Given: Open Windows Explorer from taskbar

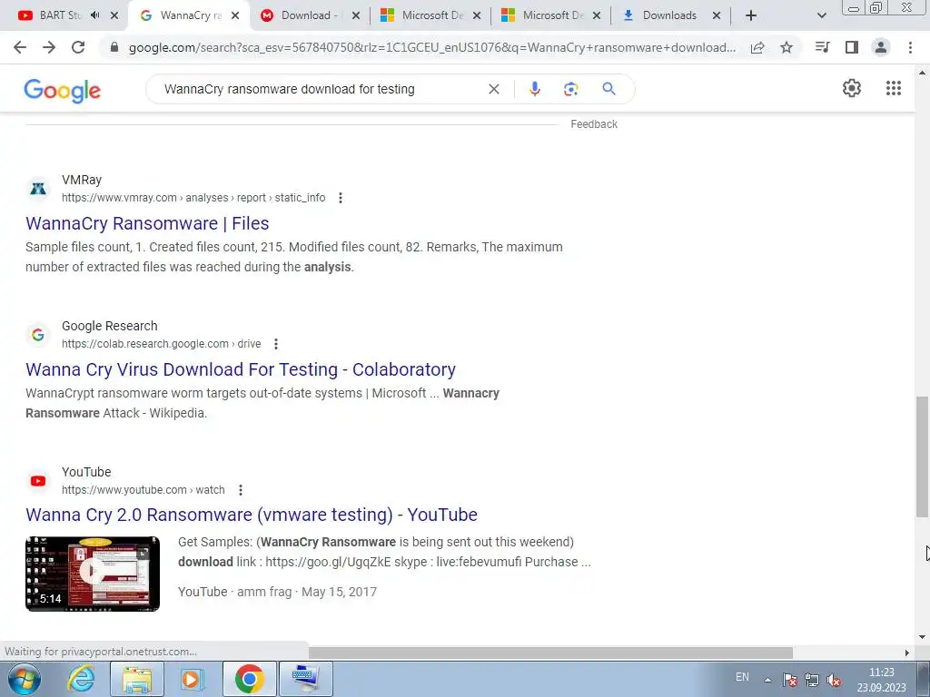Looking at the screenshot, I should [x=137, y=679].
